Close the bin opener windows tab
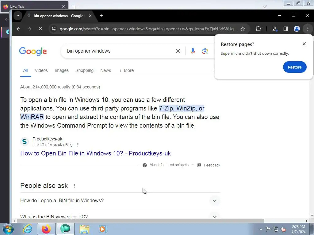 click(x=90, y=16)
